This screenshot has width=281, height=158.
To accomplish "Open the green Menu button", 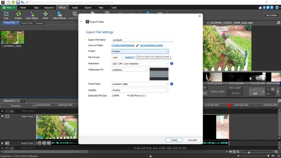I will (x=8, y=8).
